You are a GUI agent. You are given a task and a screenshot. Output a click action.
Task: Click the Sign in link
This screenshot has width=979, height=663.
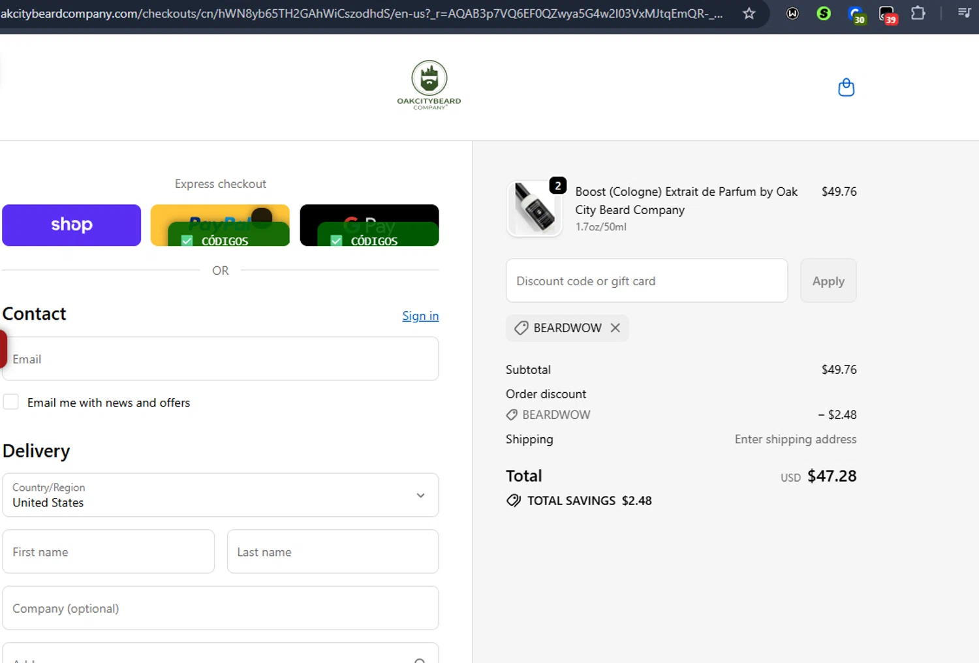(x=420, y=316)
